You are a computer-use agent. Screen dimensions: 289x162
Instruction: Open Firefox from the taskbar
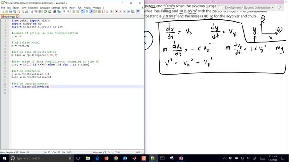107,158
